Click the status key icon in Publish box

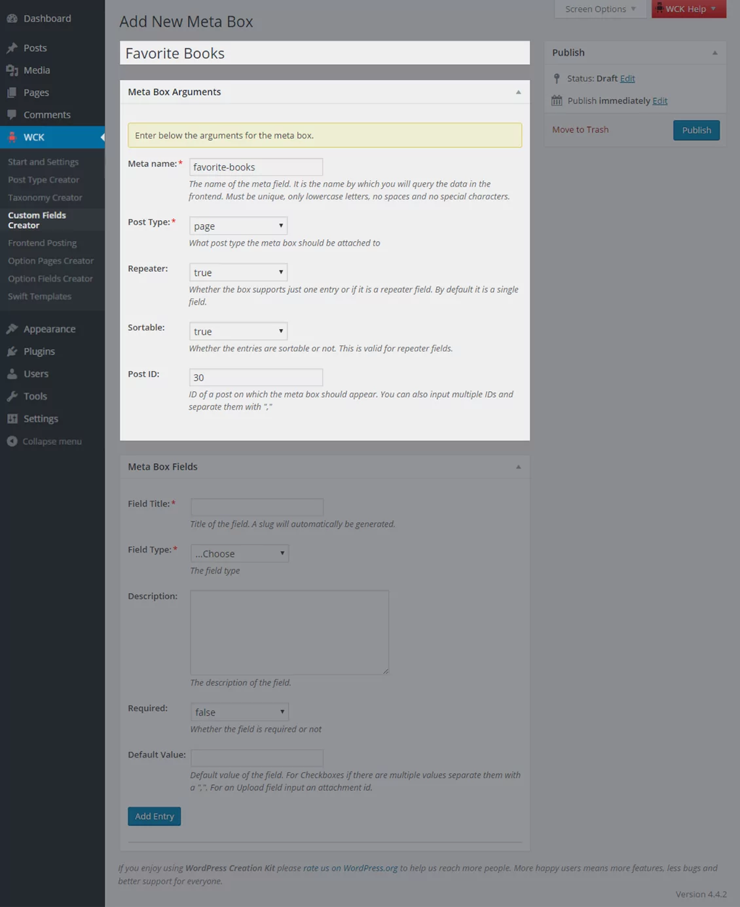click(x=557, y=79)
